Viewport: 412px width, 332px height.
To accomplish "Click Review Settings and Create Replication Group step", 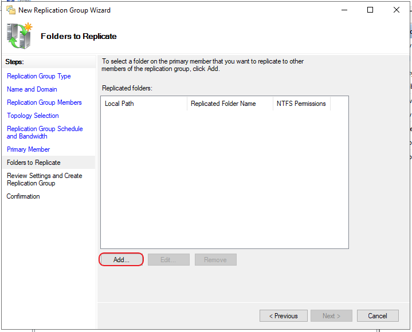I will pos(44,179).
